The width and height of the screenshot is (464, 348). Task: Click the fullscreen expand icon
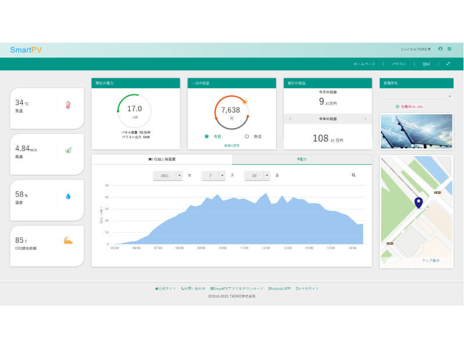pyautogui.click(x=448, y=64)
